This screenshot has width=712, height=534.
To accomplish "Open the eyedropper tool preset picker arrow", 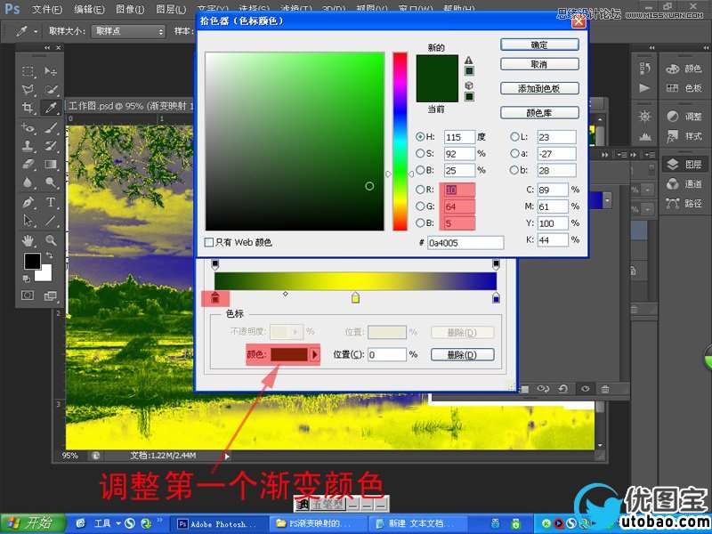I will [x=36, y=32].
